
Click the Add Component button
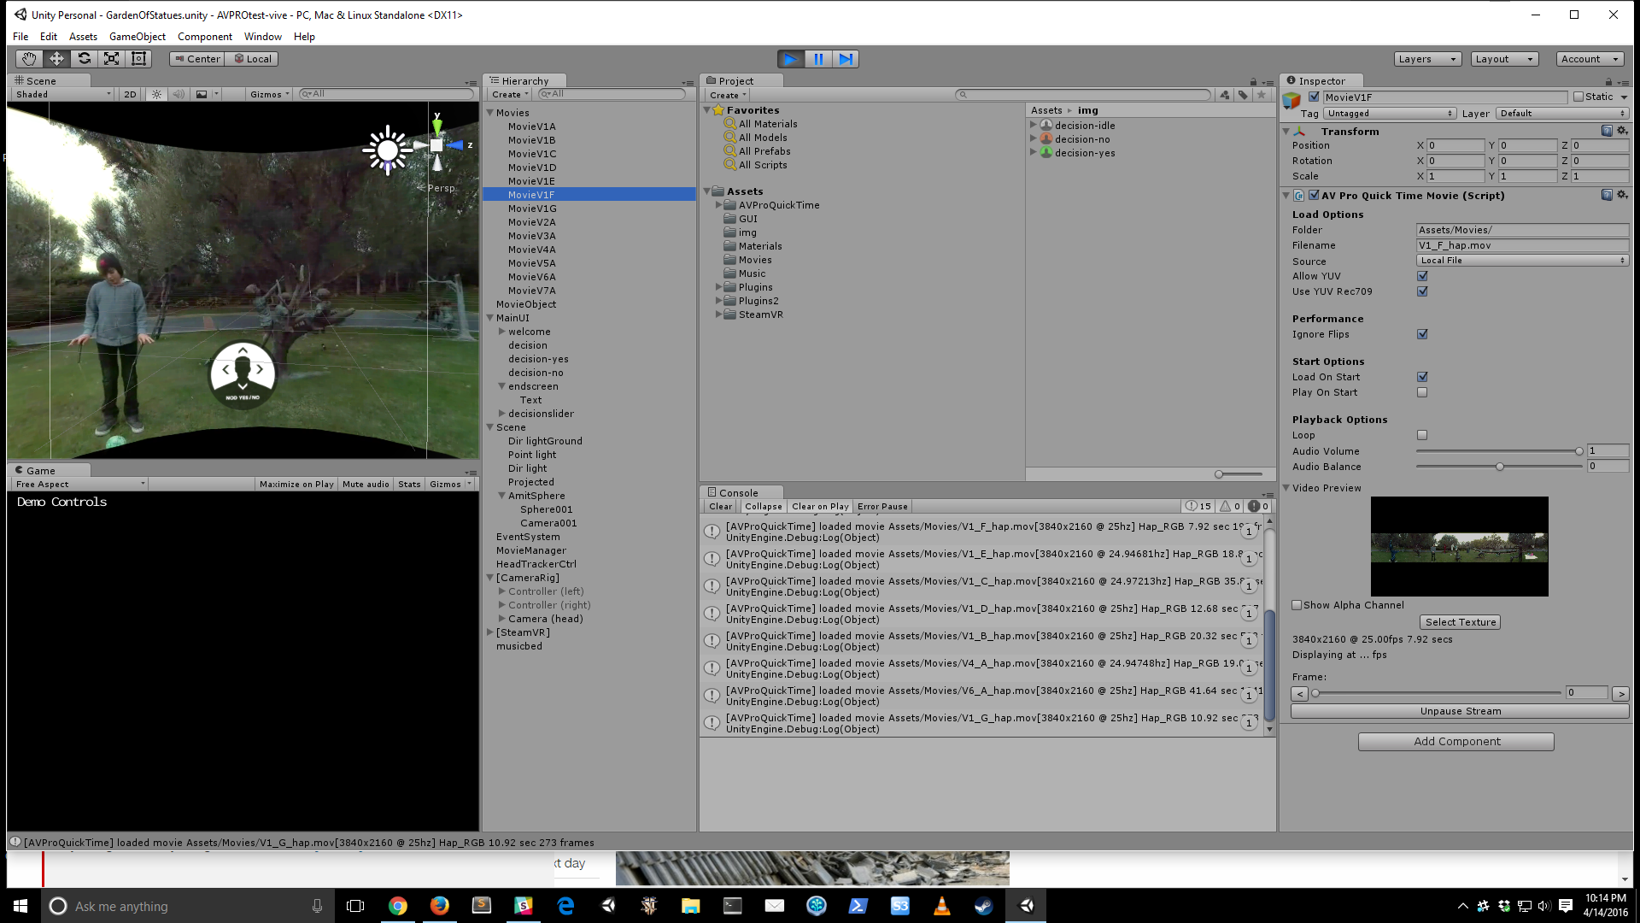(1455, 742)
